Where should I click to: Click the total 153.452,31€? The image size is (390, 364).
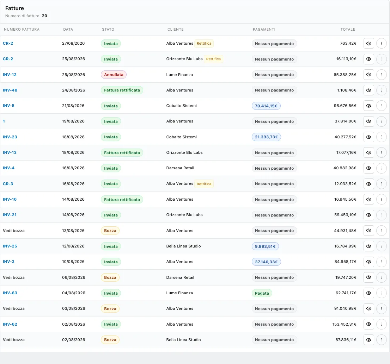[x=344, y=324]
